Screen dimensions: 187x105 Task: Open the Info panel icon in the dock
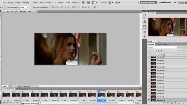tap(144, 26)
